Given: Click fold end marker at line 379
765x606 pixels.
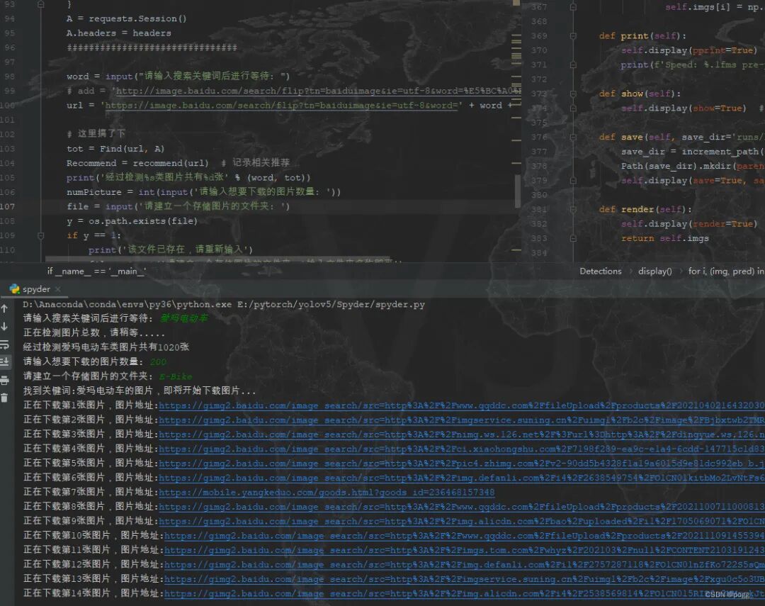Looking at the screenshot, I should tap(573, 181).
